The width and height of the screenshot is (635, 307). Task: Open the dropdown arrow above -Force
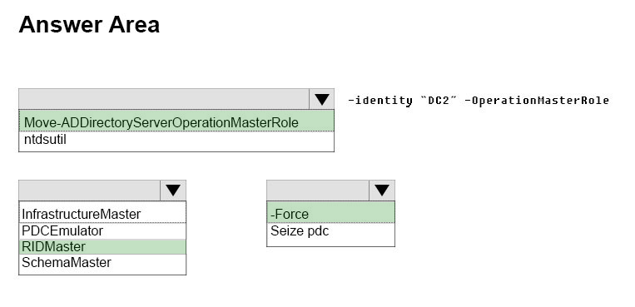[382, 191]
